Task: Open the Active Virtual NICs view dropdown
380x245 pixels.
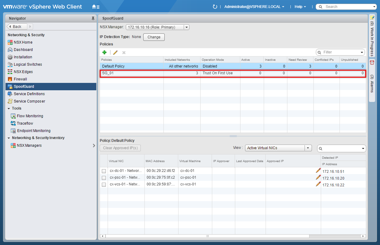Action: tap(308, 148)
